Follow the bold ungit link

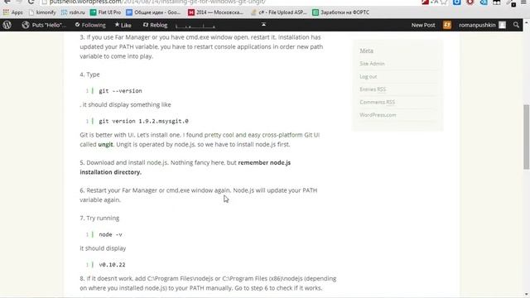point(105,144)
